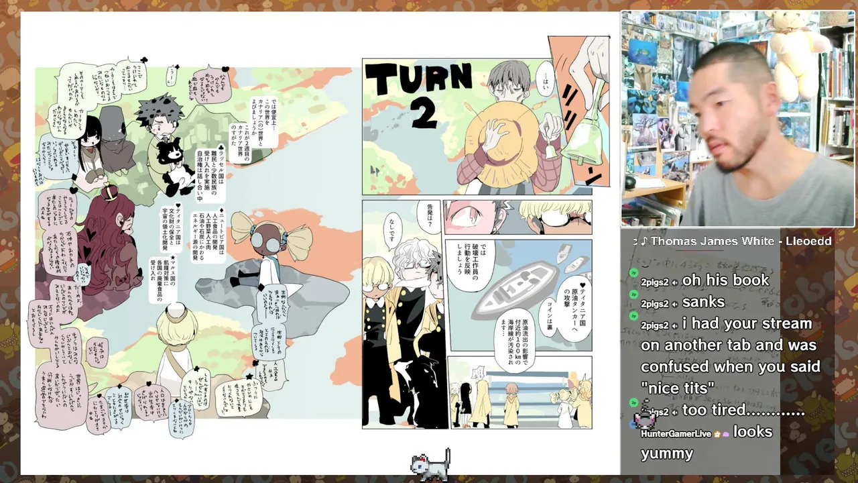This screenshot has width=858, height=483.
Task: Click the webcam feed of the streamer
Action: tap(737, 119)
